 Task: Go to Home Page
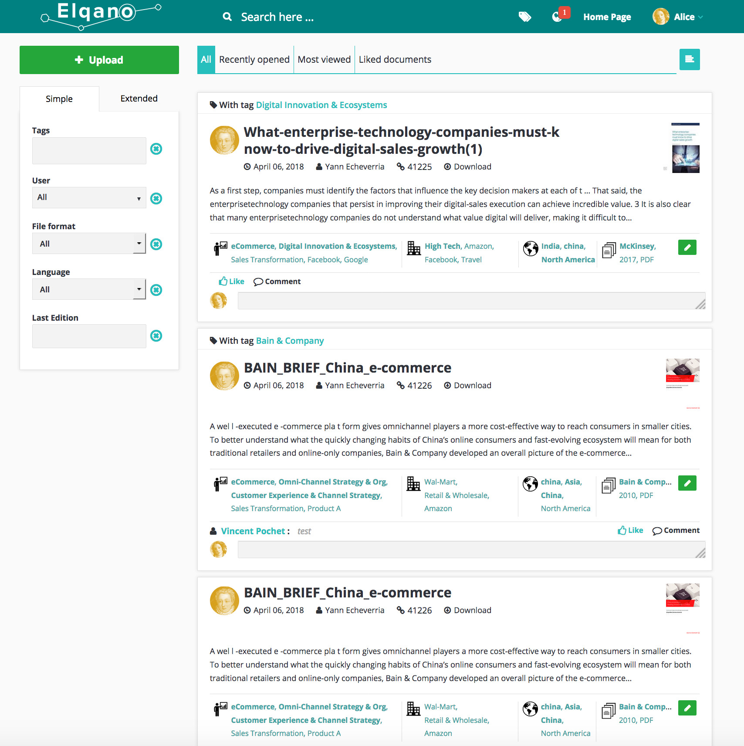click(607, 17)
